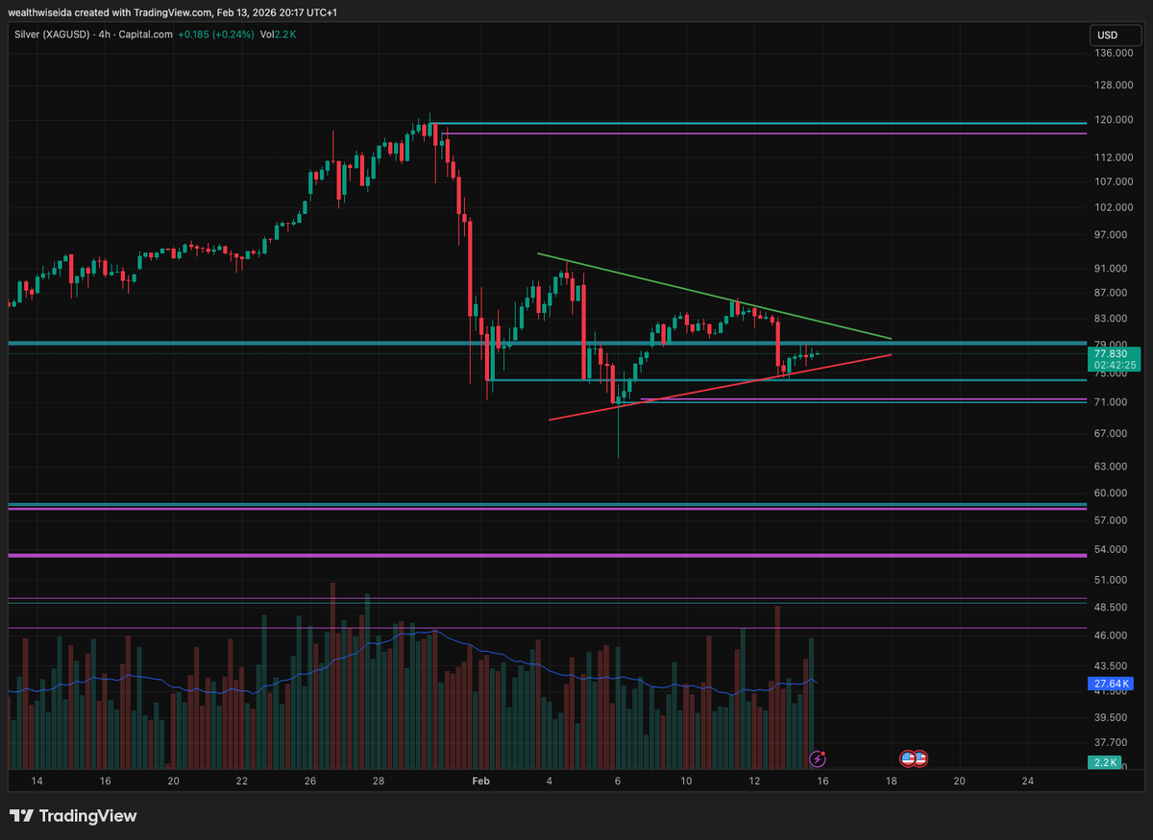The image size is (1153, 840).
Task: Click the 112.000 price axis label
Action: coord(1115,157)
